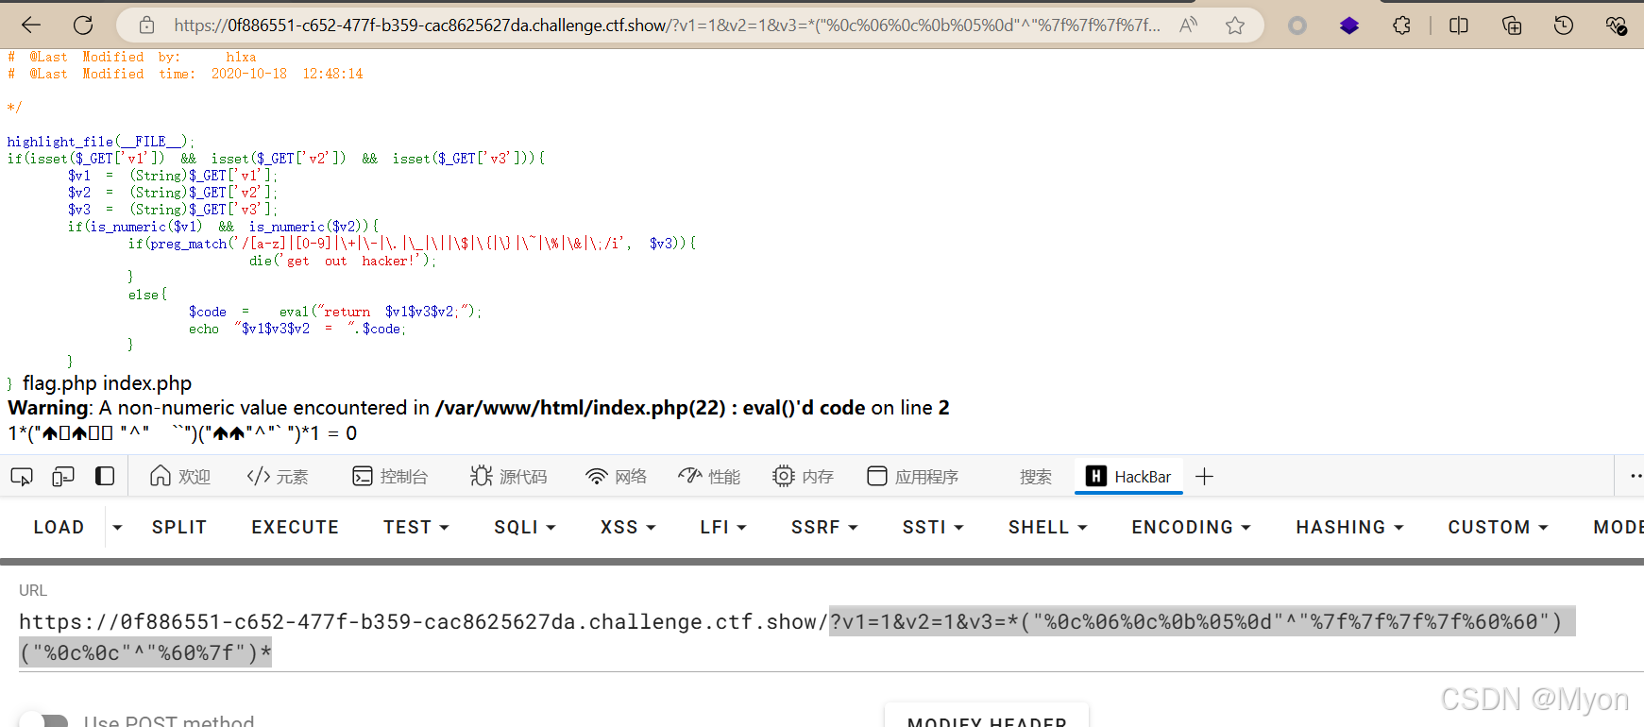The width and height of the screenshot is (1644, 727).
Task: Click the 'h1xa' author name in comment
Action: pos(241,57)
